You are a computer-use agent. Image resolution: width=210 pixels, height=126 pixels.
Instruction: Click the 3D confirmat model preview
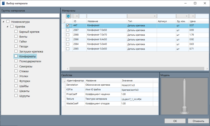184,96
